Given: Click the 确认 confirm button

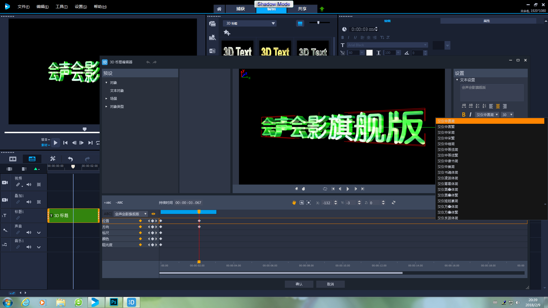Looking at the screenshot, I should [299, 284].
